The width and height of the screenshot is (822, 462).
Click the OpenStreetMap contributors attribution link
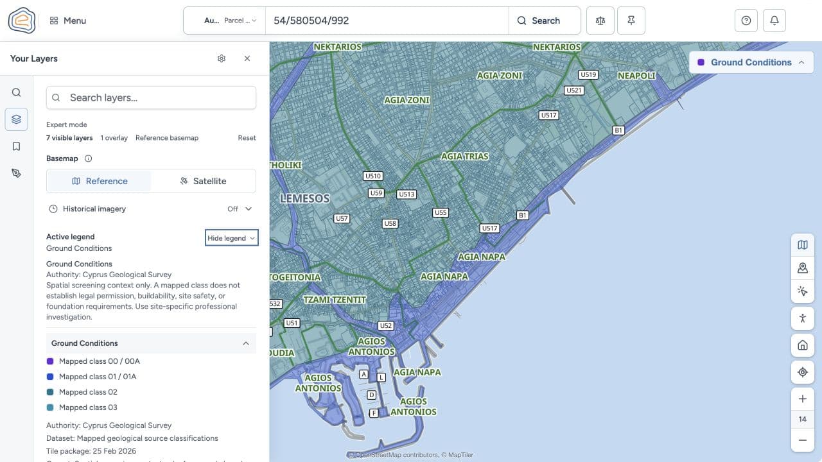click(x=392, y=455)
